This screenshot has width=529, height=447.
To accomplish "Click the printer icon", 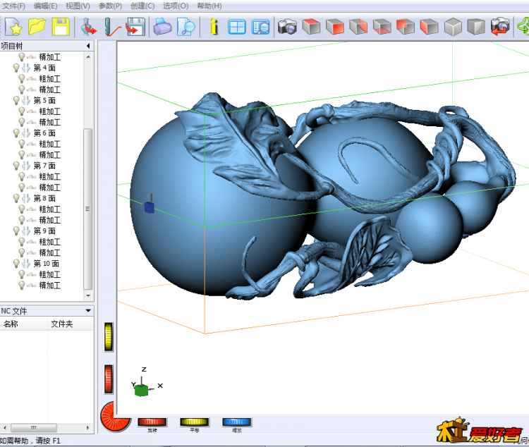I will [163, 27].
